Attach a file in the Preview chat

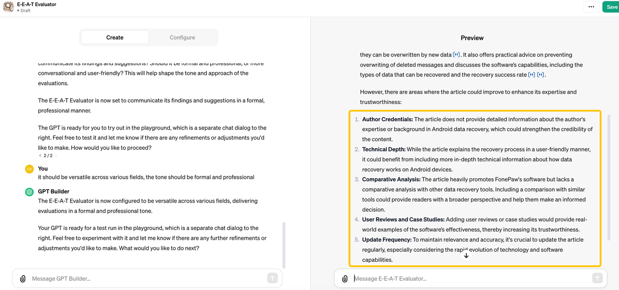[x=345, y=278]
